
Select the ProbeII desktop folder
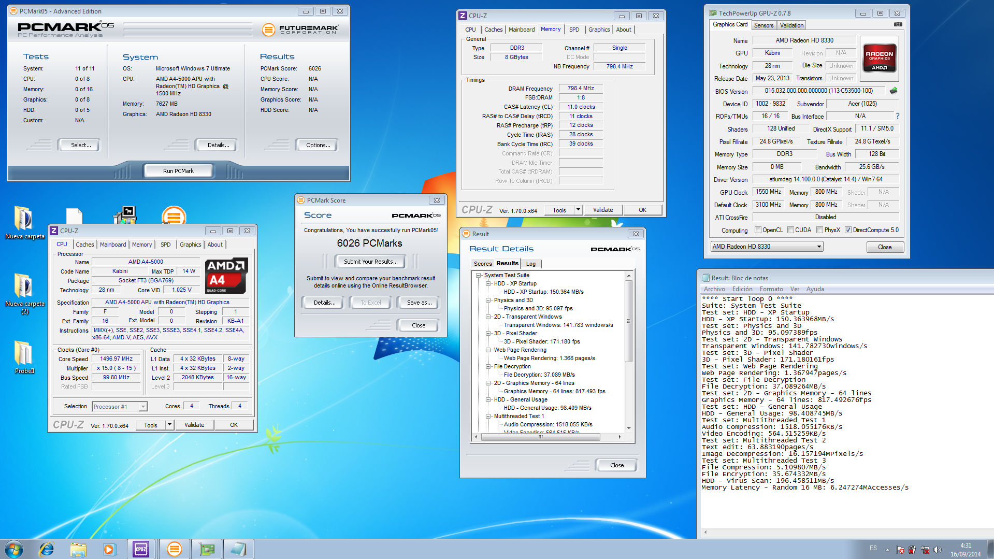click(24, 357)
